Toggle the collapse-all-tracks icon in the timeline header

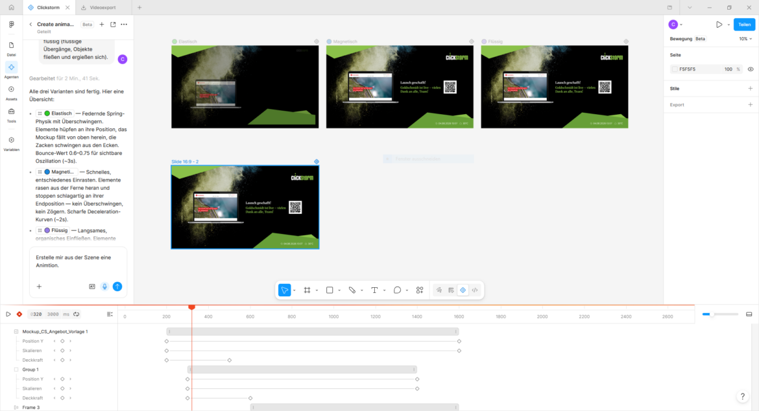pyautogui.click(x=110, y=314)
